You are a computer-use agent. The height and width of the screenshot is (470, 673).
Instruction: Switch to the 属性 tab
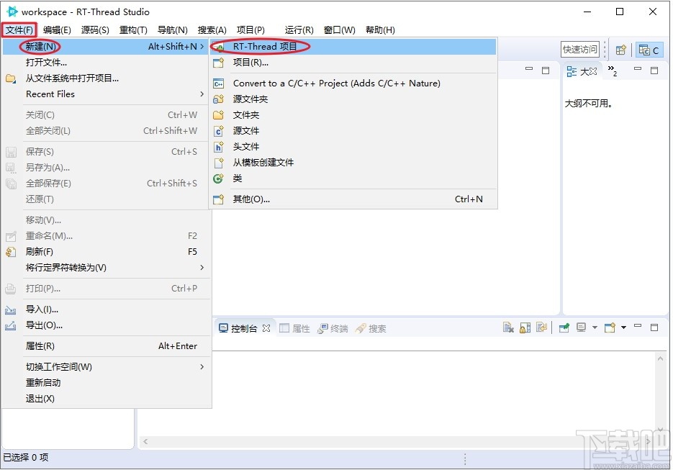pos(295,329)
